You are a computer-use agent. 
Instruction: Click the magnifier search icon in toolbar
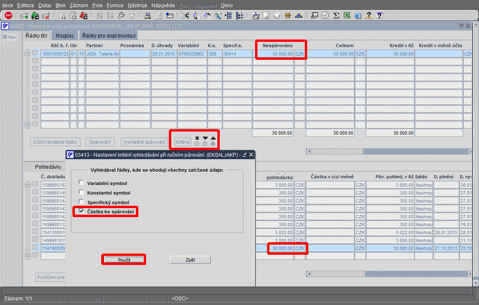point(218,16)
